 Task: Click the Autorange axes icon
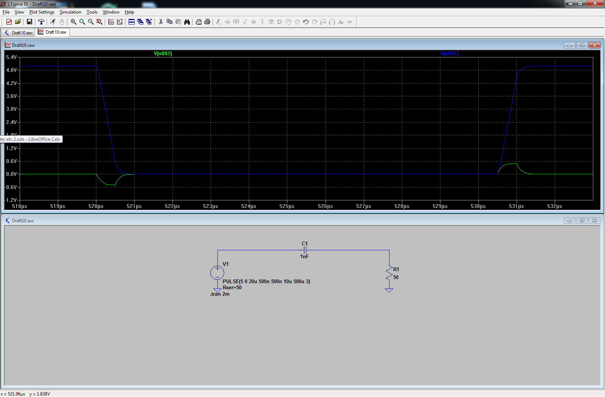click(120, 22)
